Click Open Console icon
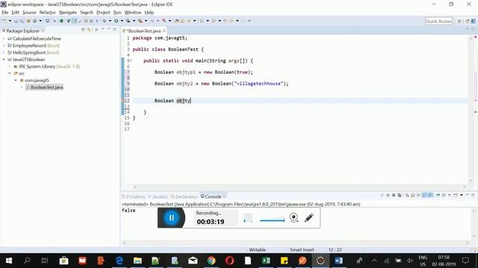 click(x=456, y=195)
